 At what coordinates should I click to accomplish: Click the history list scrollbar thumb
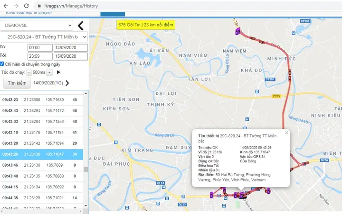[x=86, y=169]
